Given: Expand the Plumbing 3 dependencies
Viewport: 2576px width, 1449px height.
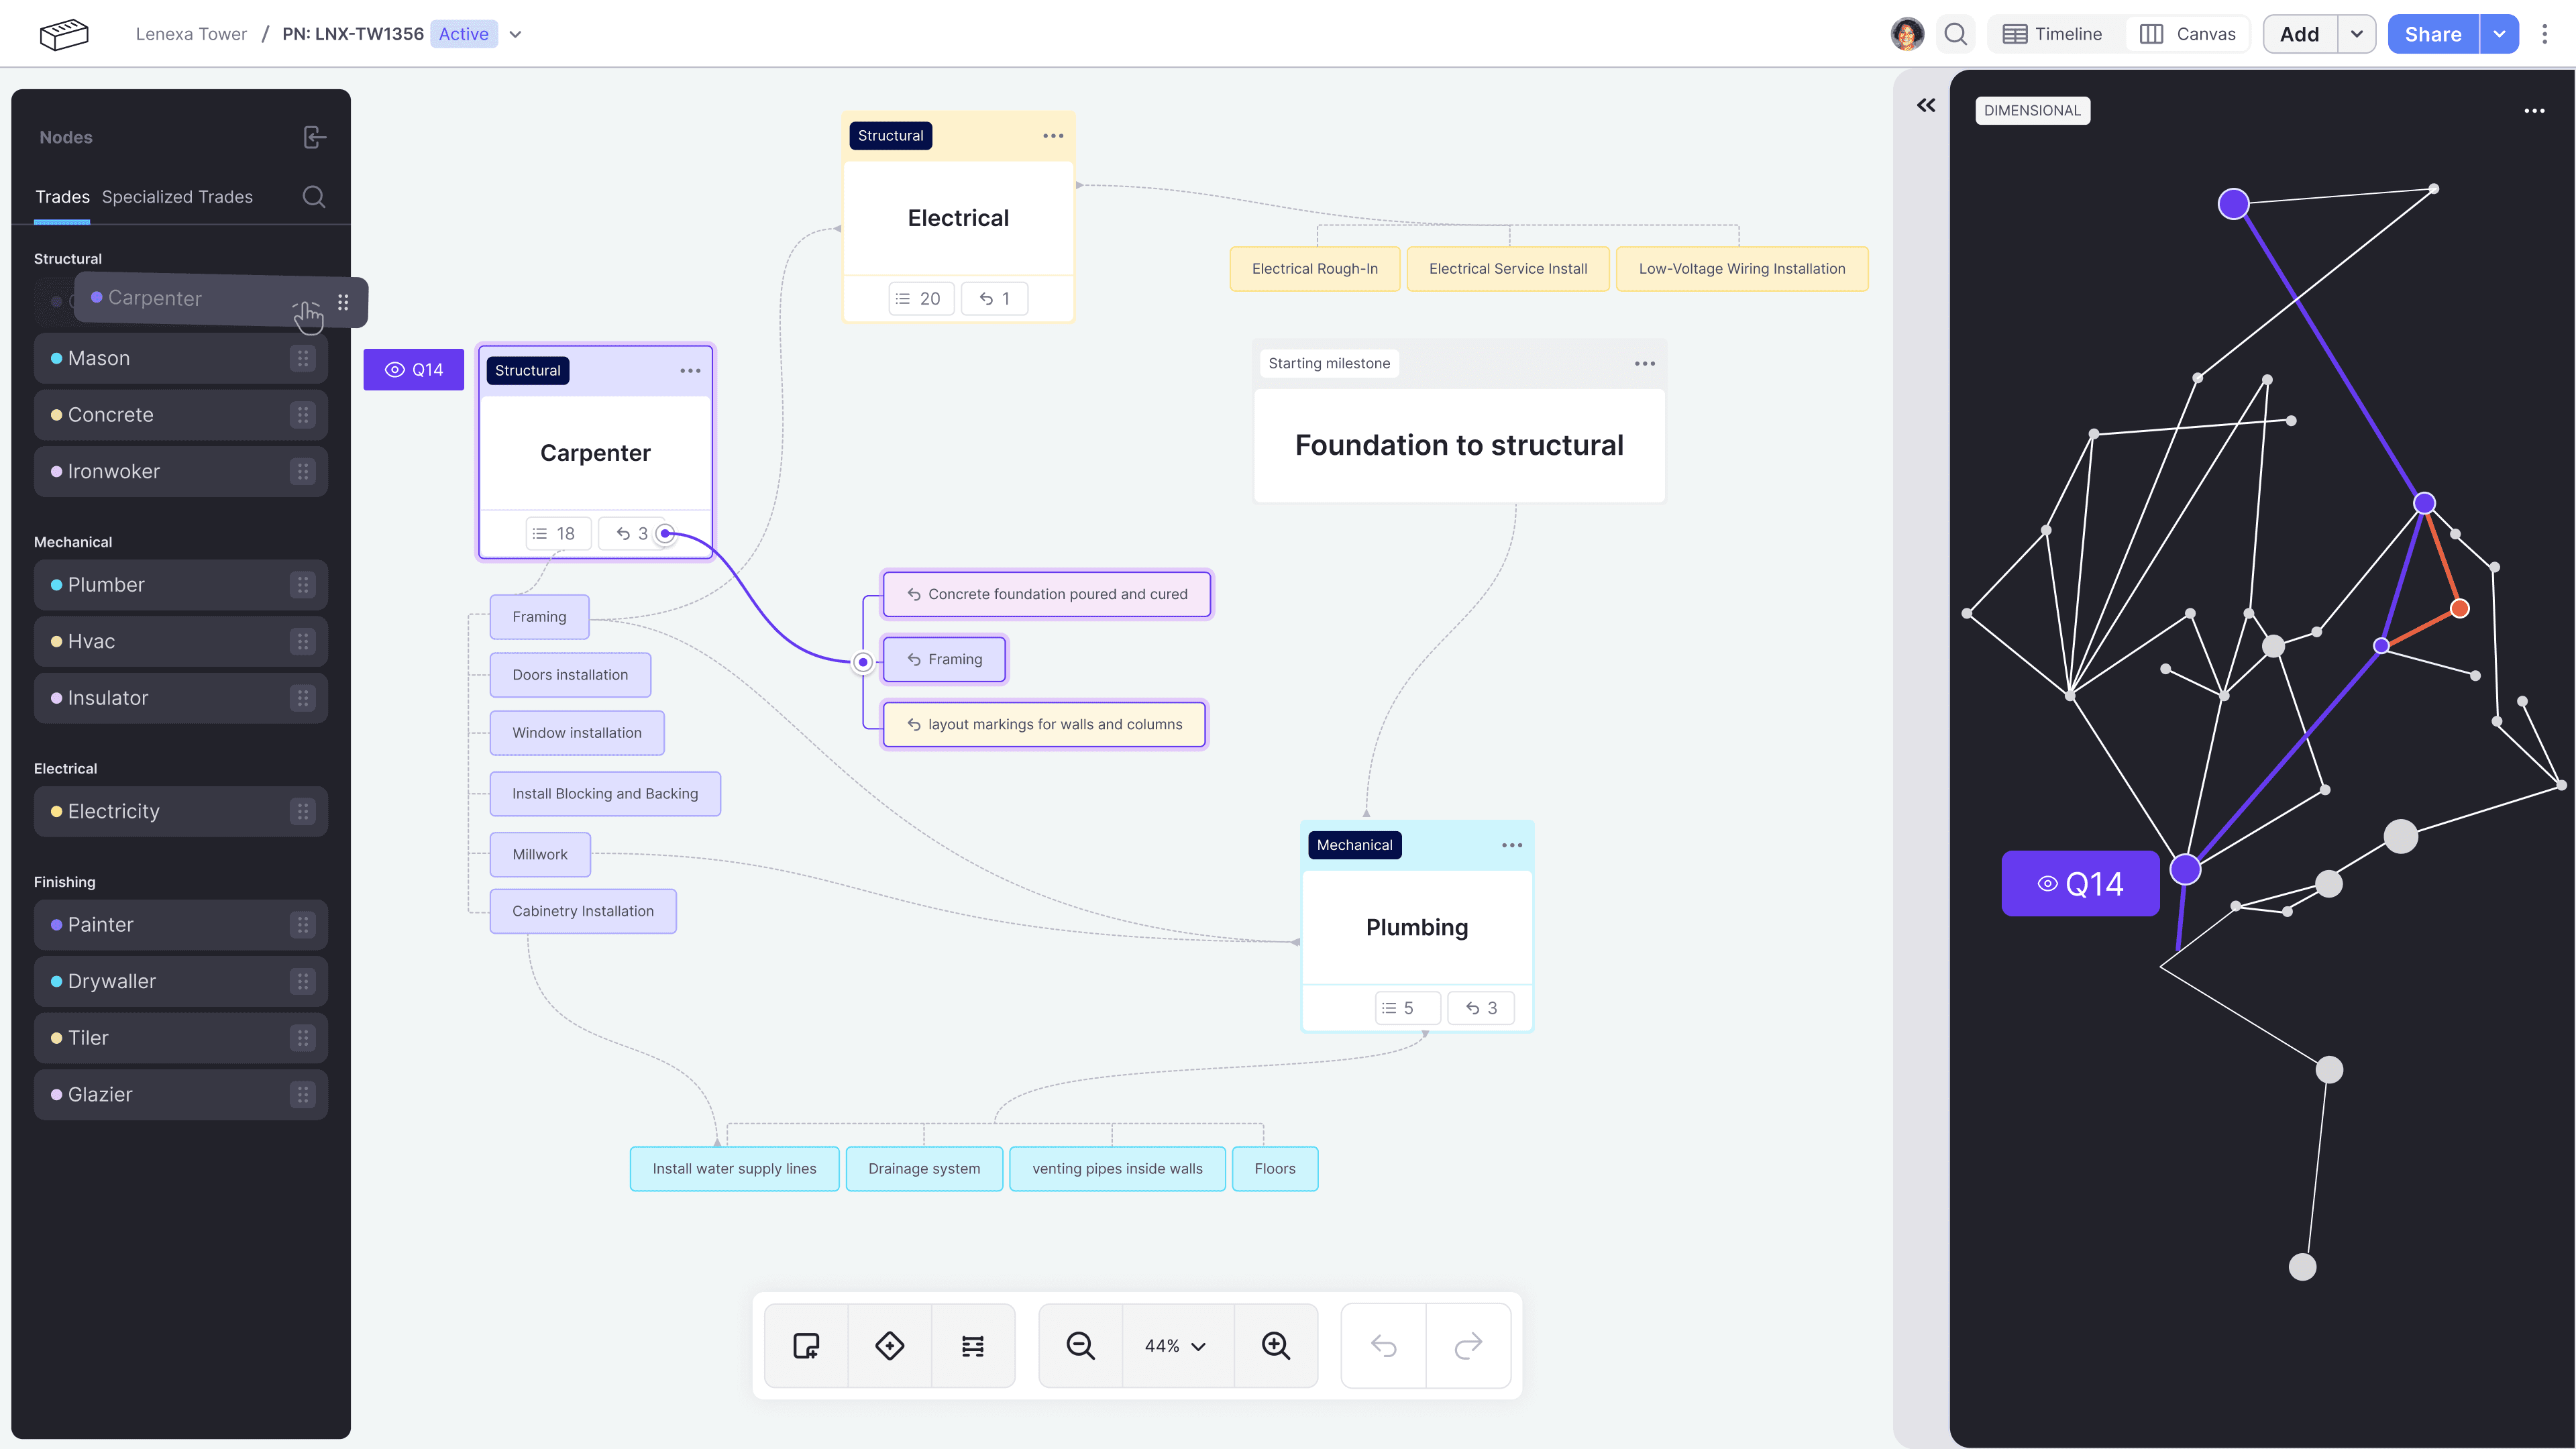Looking at the screenshot, I should point(1481,1009).
